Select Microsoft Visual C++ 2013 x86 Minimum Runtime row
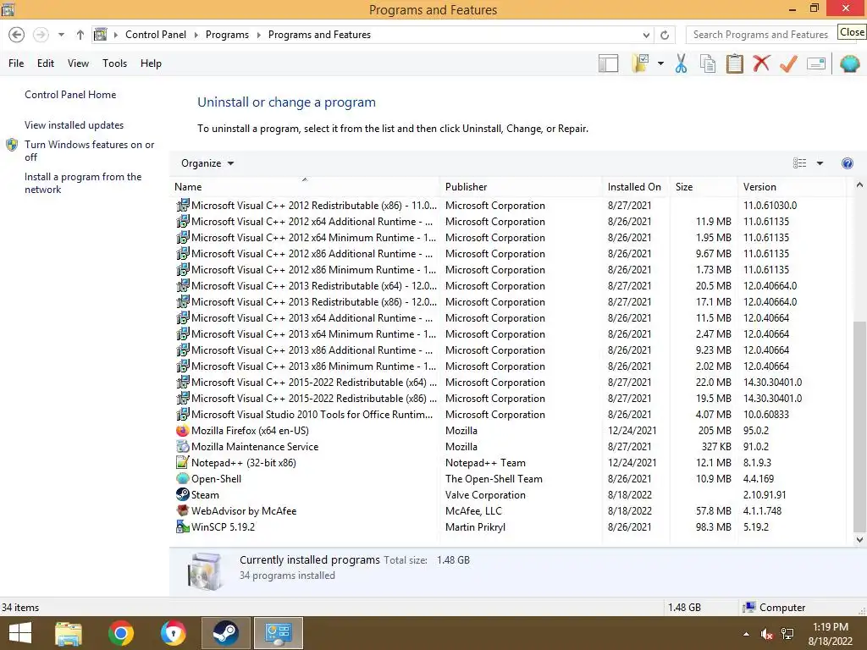The width and height of the screenshot is (867, 650). point(510,366)
